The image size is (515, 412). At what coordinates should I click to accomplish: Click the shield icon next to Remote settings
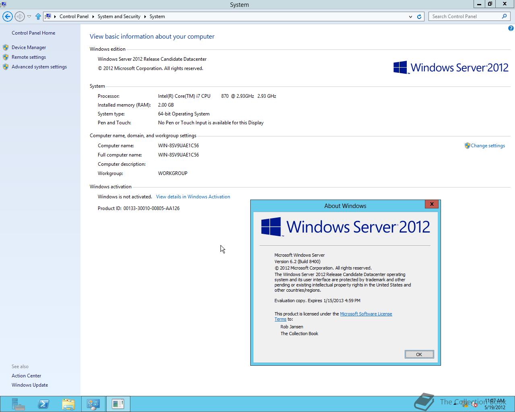tap(6, 57)
